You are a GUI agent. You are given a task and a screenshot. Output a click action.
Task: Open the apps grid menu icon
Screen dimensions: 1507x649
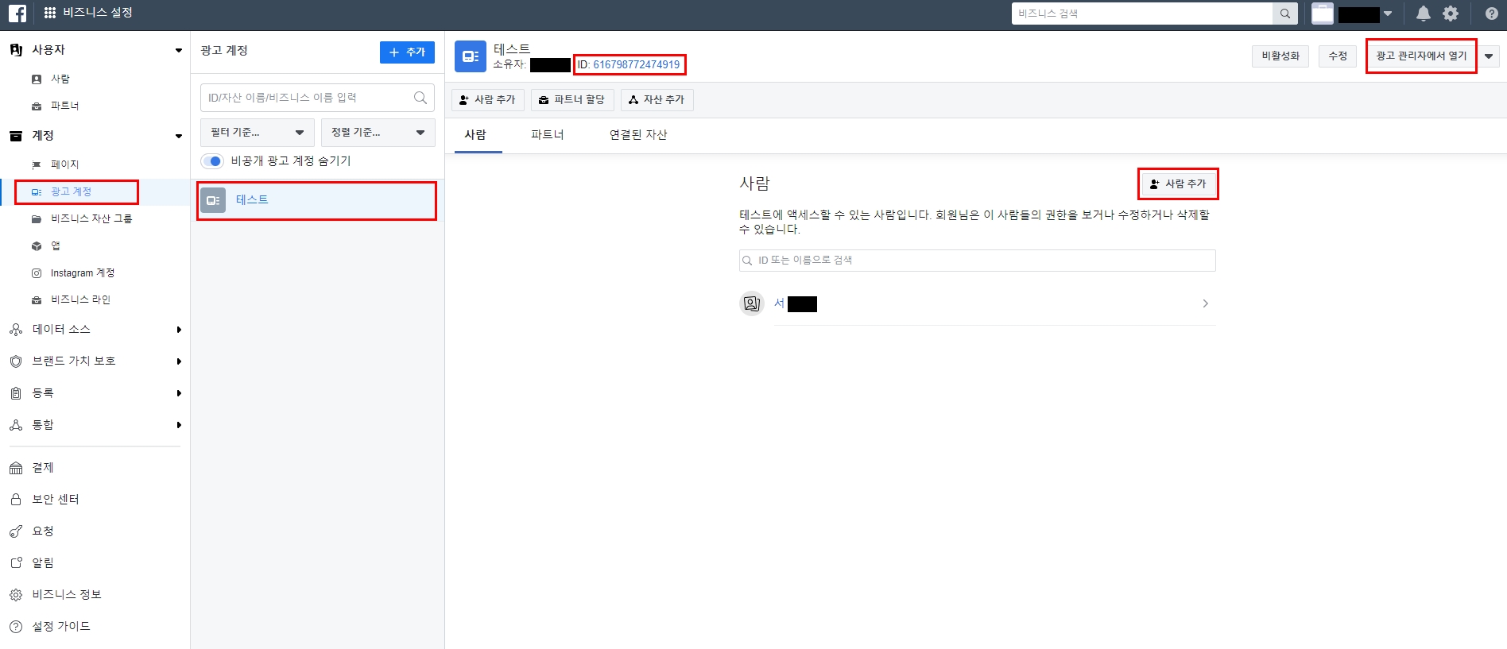50,13
